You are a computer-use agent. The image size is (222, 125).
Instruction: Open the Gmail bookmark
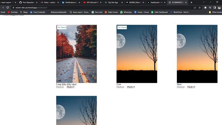coord(3,12)
